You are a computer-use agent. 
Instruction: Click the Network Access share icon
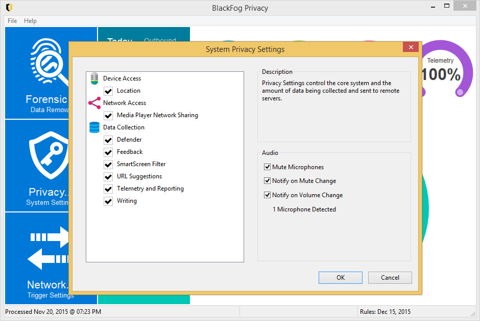(94, 103)
